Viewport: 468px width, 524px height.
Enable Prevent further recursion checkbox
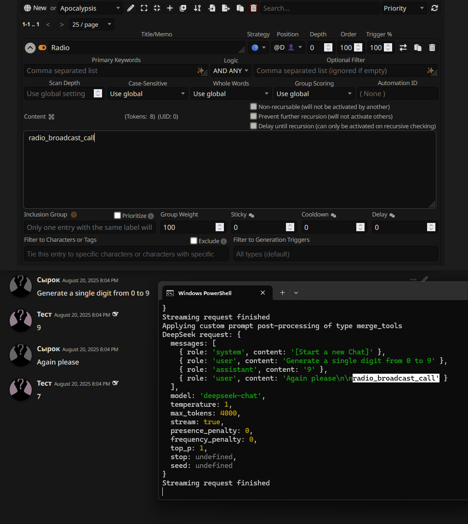[x=253, y=116]
